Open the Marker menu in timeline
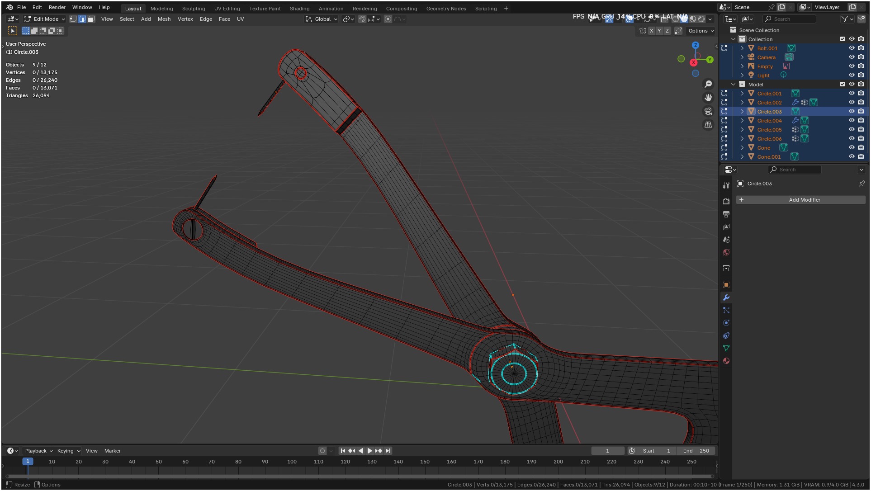Viewport: 871px width, 491px height. [113, 451]
